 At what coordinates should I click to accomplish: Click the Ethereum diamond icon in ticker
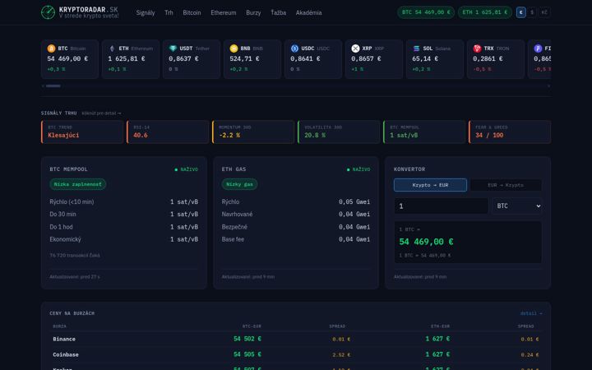[112, 49]
